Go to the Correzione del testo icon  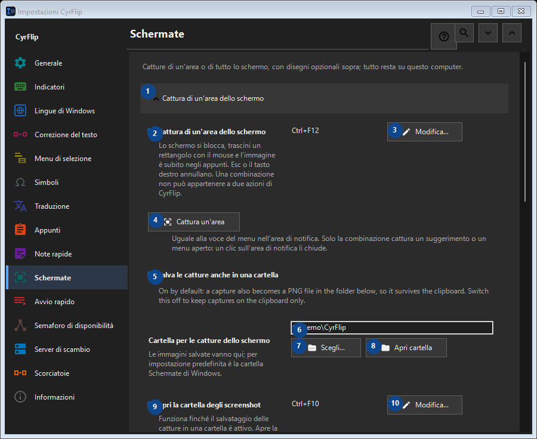[20, 135]
